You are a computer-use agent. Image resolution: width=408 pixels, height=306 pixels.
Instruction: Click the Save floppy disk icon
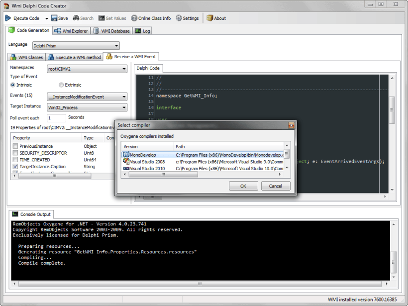tap(54, 18)
